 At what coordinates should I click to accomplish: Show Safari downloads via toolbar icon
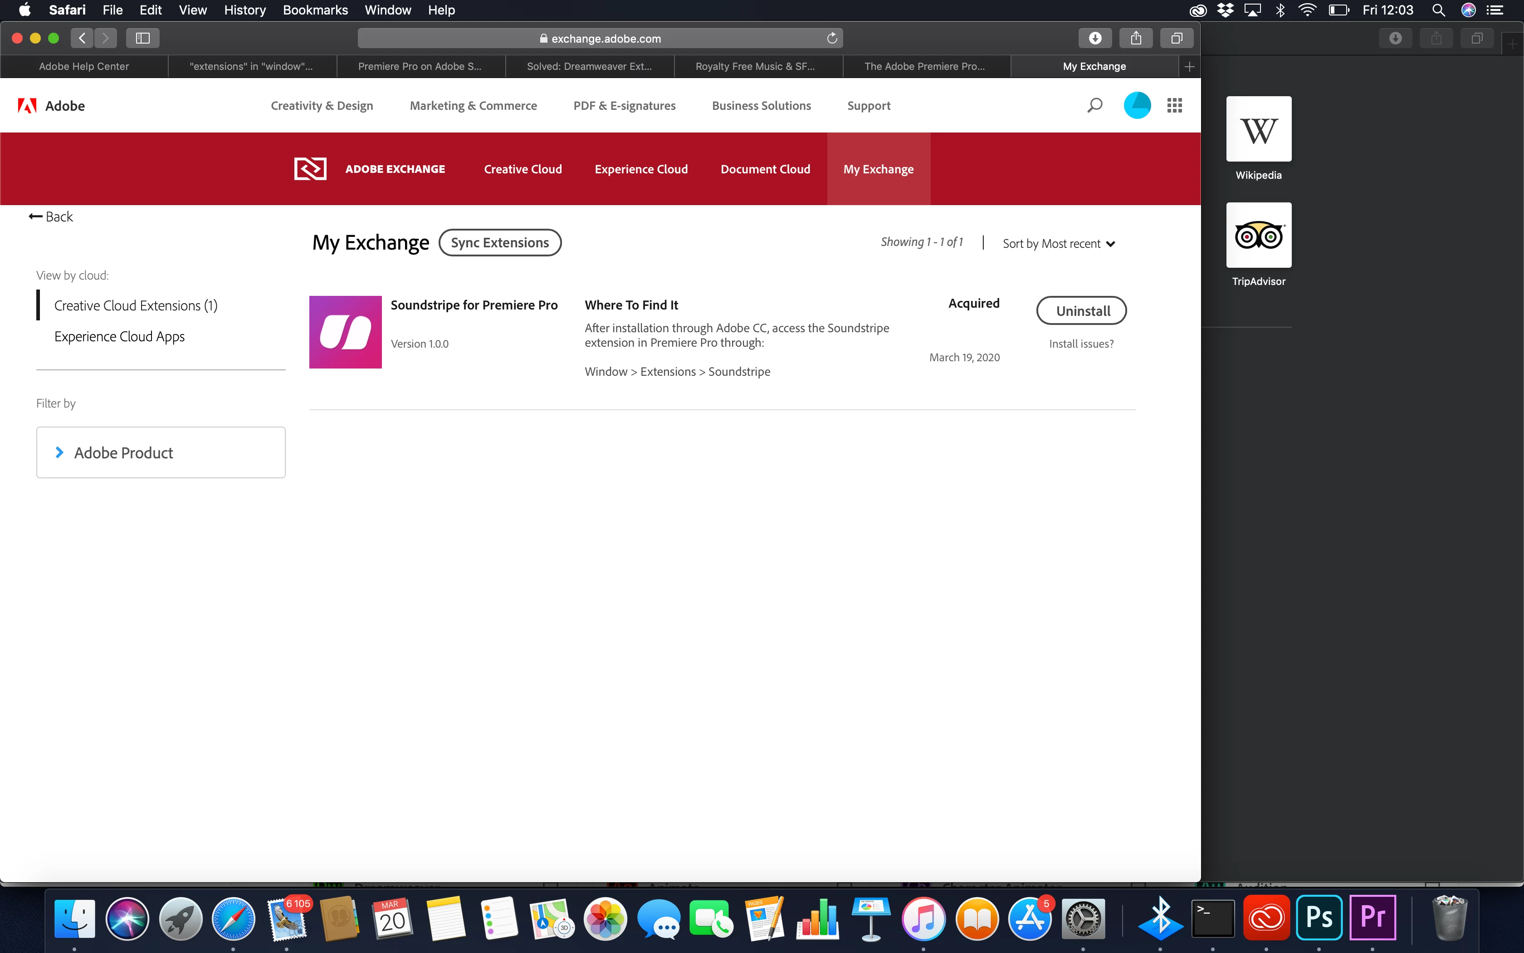[1094, 39]
